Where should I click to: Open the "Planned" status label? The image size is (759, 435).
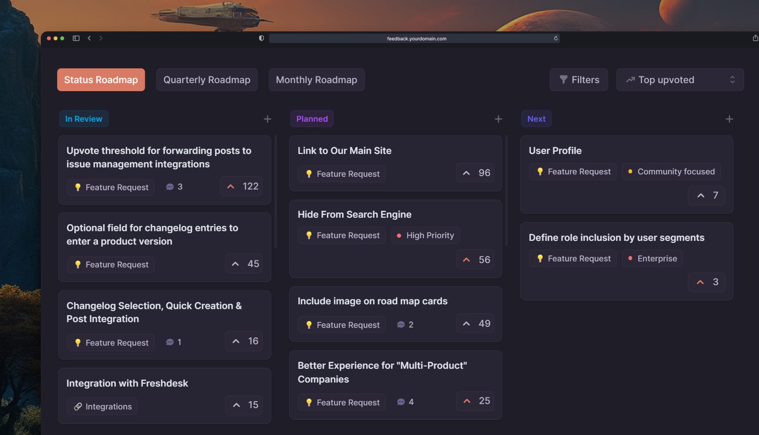coord(312,119)
